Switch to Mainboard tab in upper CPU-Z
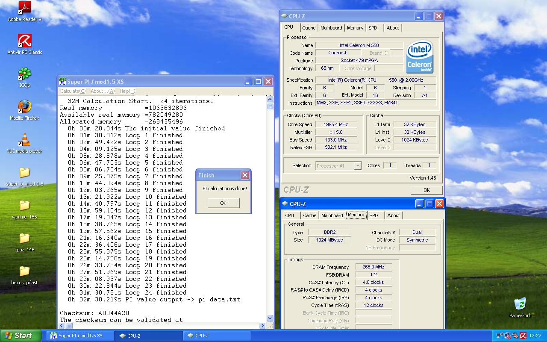Viewport: 547px width, 342px height. [x=331, y=28]
